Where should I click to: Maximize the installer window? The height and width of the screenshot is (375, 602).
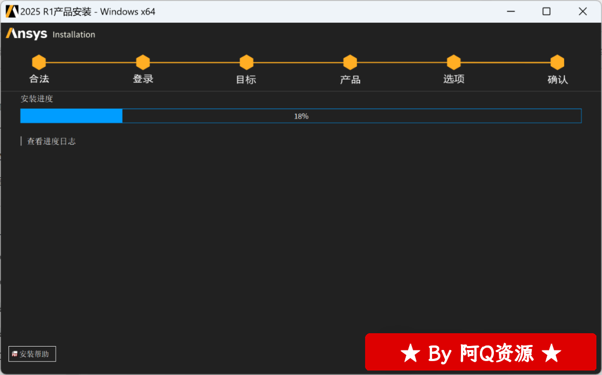546,12
